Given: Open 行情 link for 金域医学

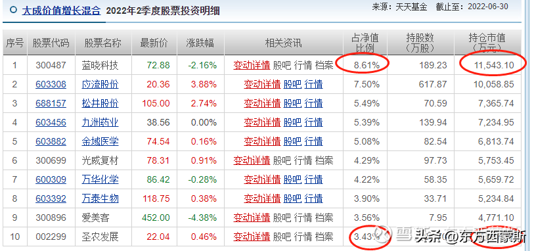Looking at the screenshot, I should tap(314, 141).
